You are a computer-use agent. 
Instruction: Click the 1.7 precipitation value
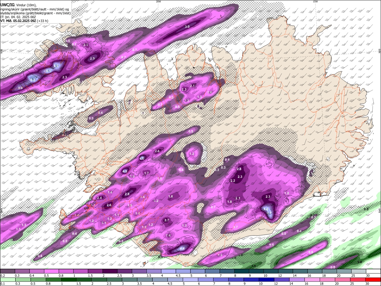(146, 173)
